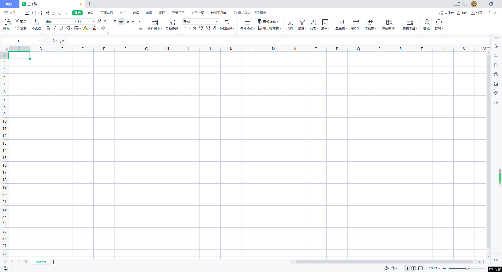Toggle Wrap Text (自动换行)
The width and height of the screenshot is (502, 272).
(172, 25)
